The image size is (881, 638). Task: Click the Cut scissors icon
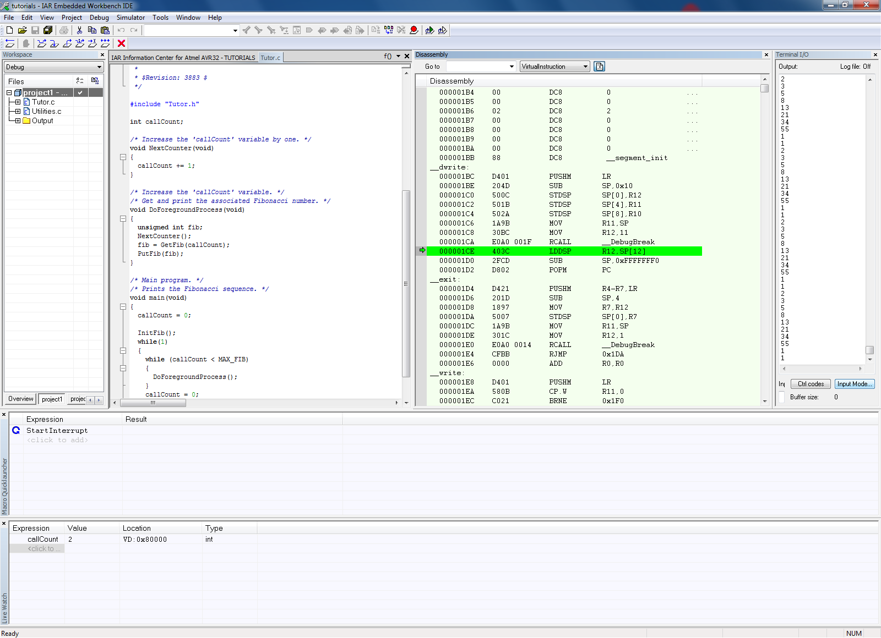[79, 30]
